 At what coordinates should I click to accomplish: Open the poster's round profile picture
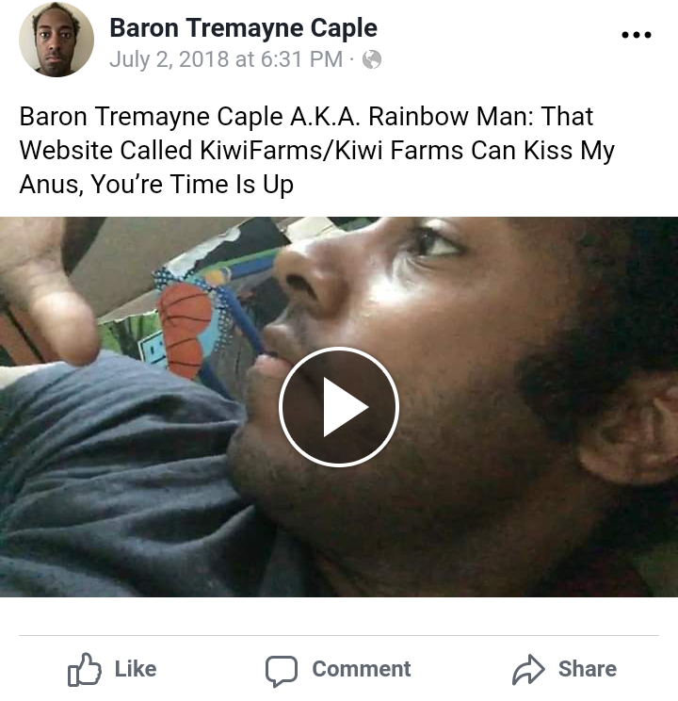56,40
